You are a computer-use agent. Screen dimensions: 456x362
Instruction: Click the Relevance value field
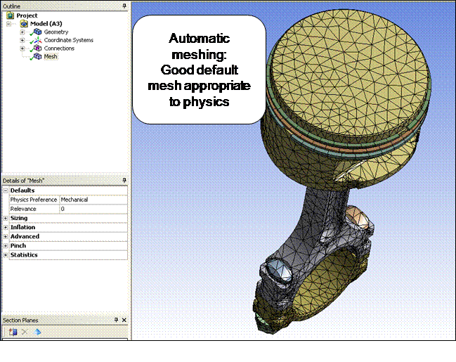tap(93, 209)
